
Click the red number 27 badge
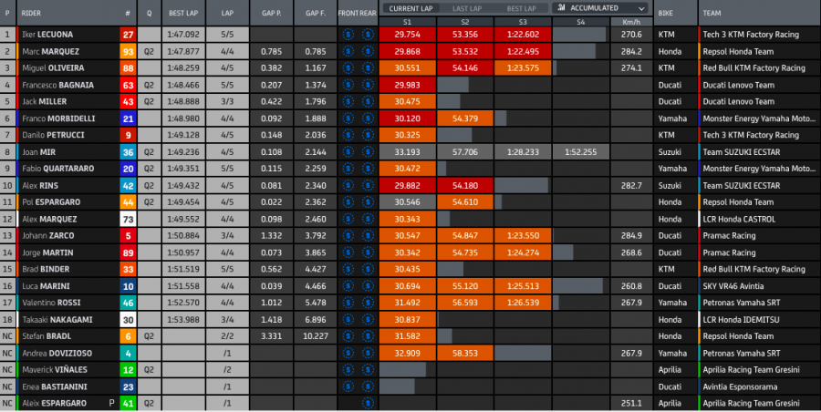[x=128, y=35]
